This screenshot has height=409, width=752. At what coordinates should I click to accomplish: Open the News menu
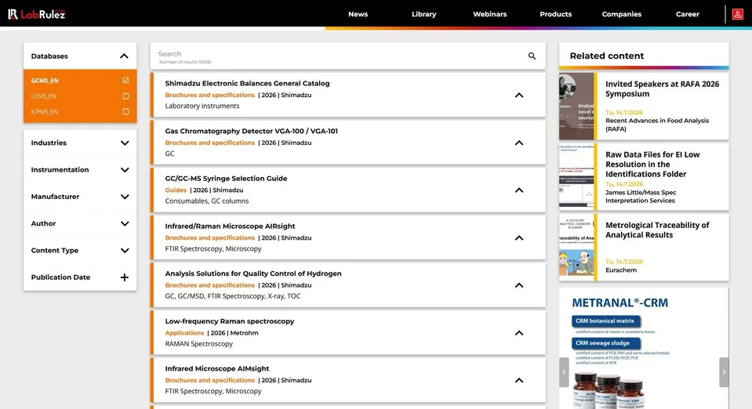358,14
